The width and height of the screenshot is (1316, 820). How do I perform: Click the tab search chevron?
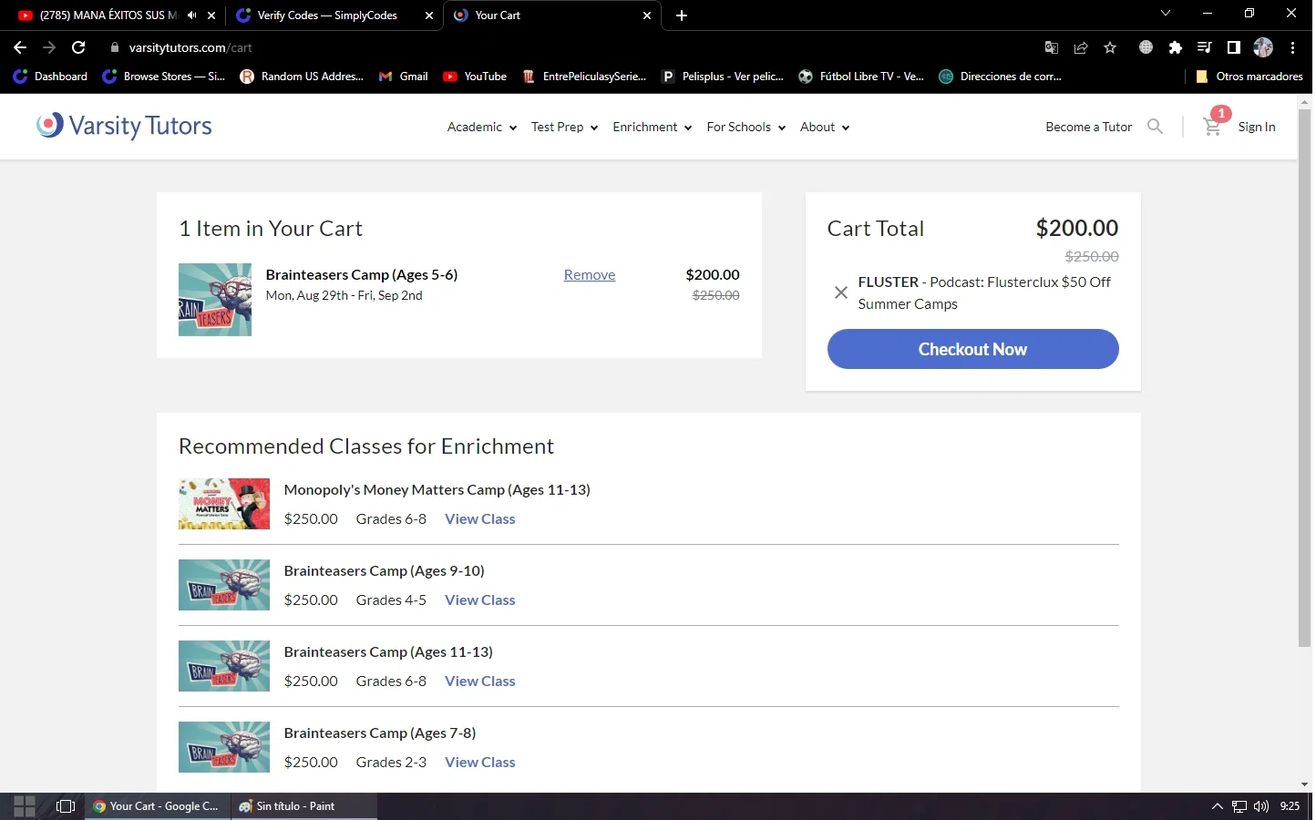(x=1166, y=14)
